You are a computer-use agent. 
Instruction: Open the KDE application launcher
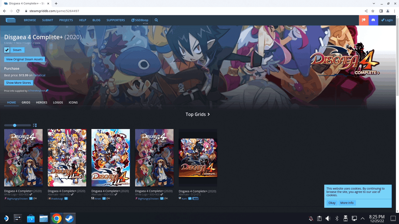6,218
